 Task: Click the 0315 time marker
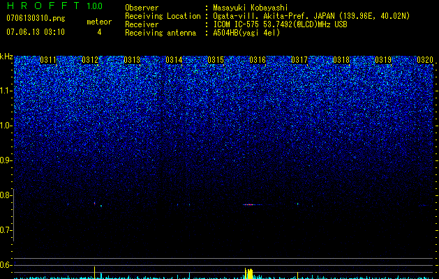(216, 60)
